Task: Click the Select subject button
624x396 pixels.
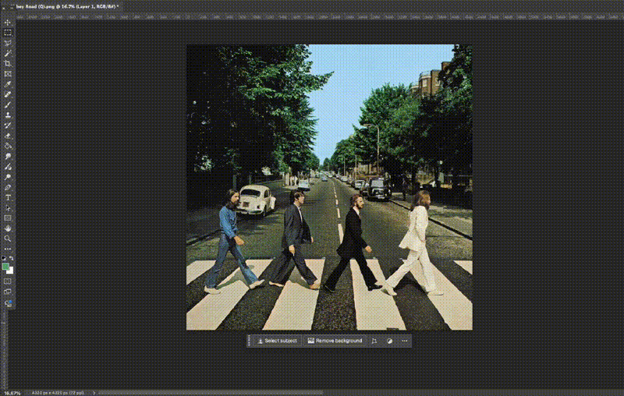Action: [x=277, y=341]
